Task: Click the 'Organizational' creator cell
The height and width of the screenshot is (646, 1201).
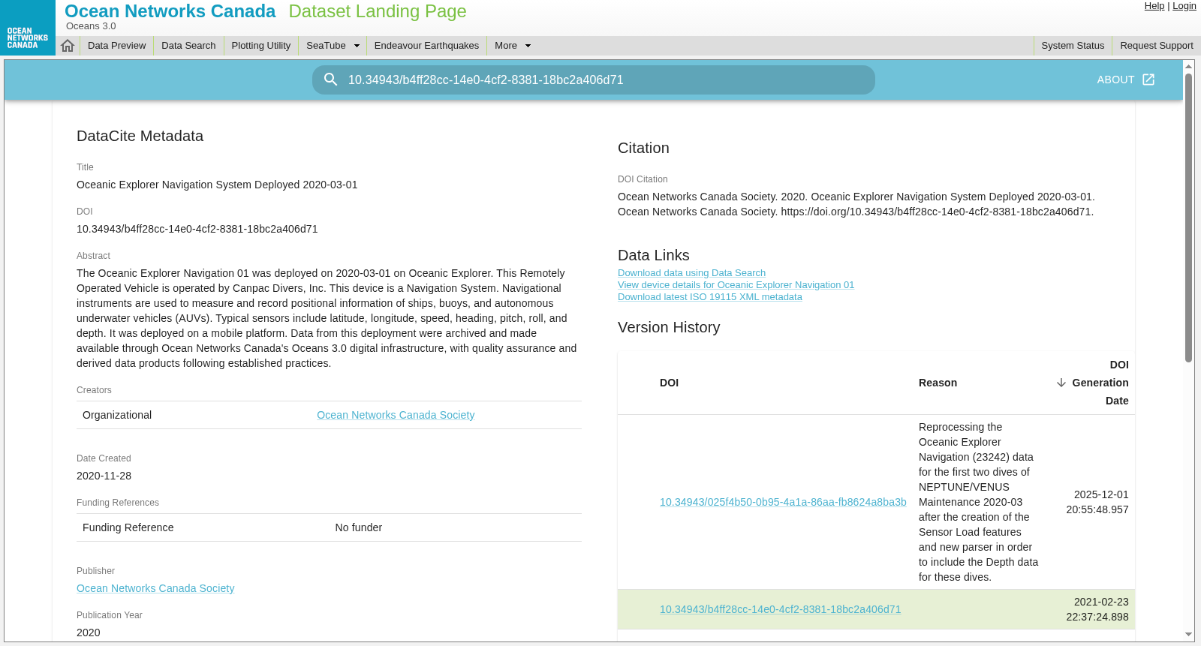Action: 117,415
